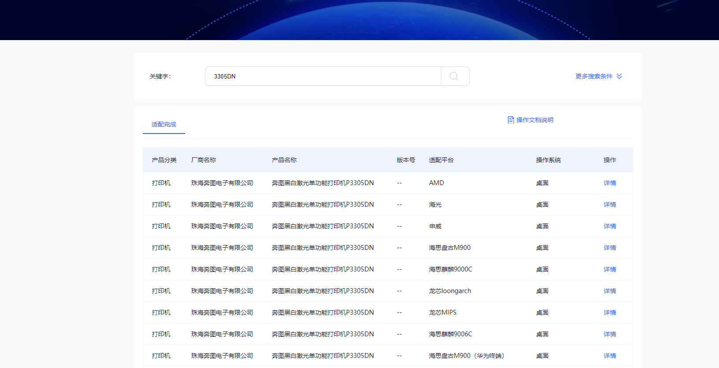The image size is (719, 368).
Task: Open 详情 for the 海思盘古M900 row
Action: click(x=610, y=248)
